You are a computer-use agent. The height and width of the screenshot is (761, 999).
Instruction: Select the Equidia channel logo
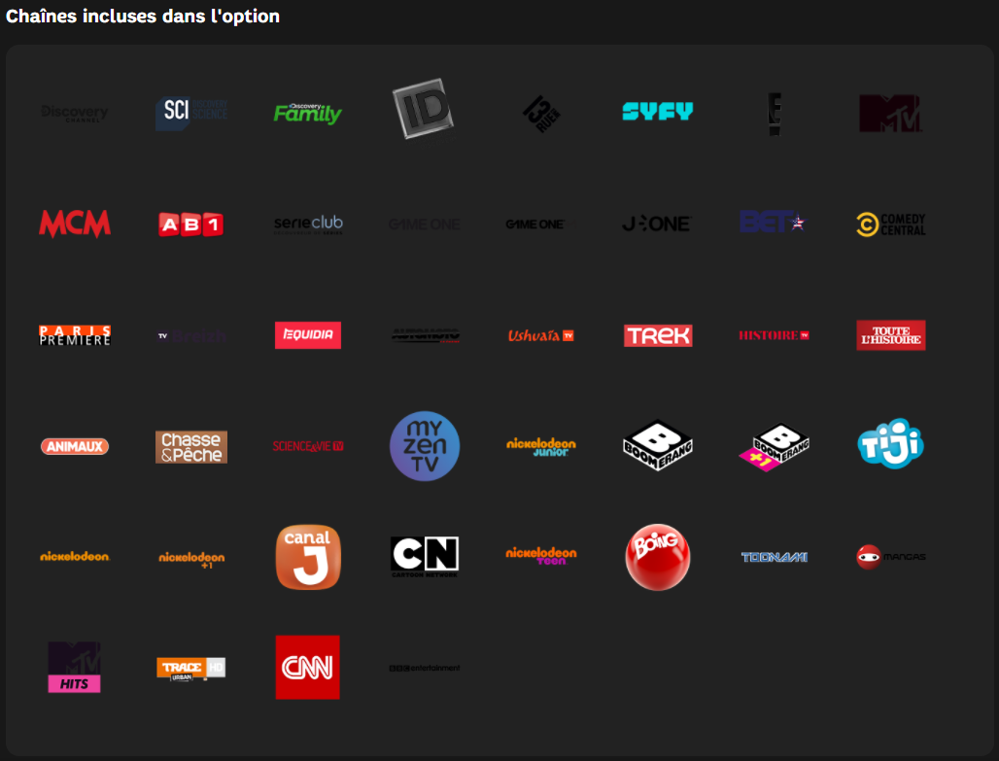308,335
